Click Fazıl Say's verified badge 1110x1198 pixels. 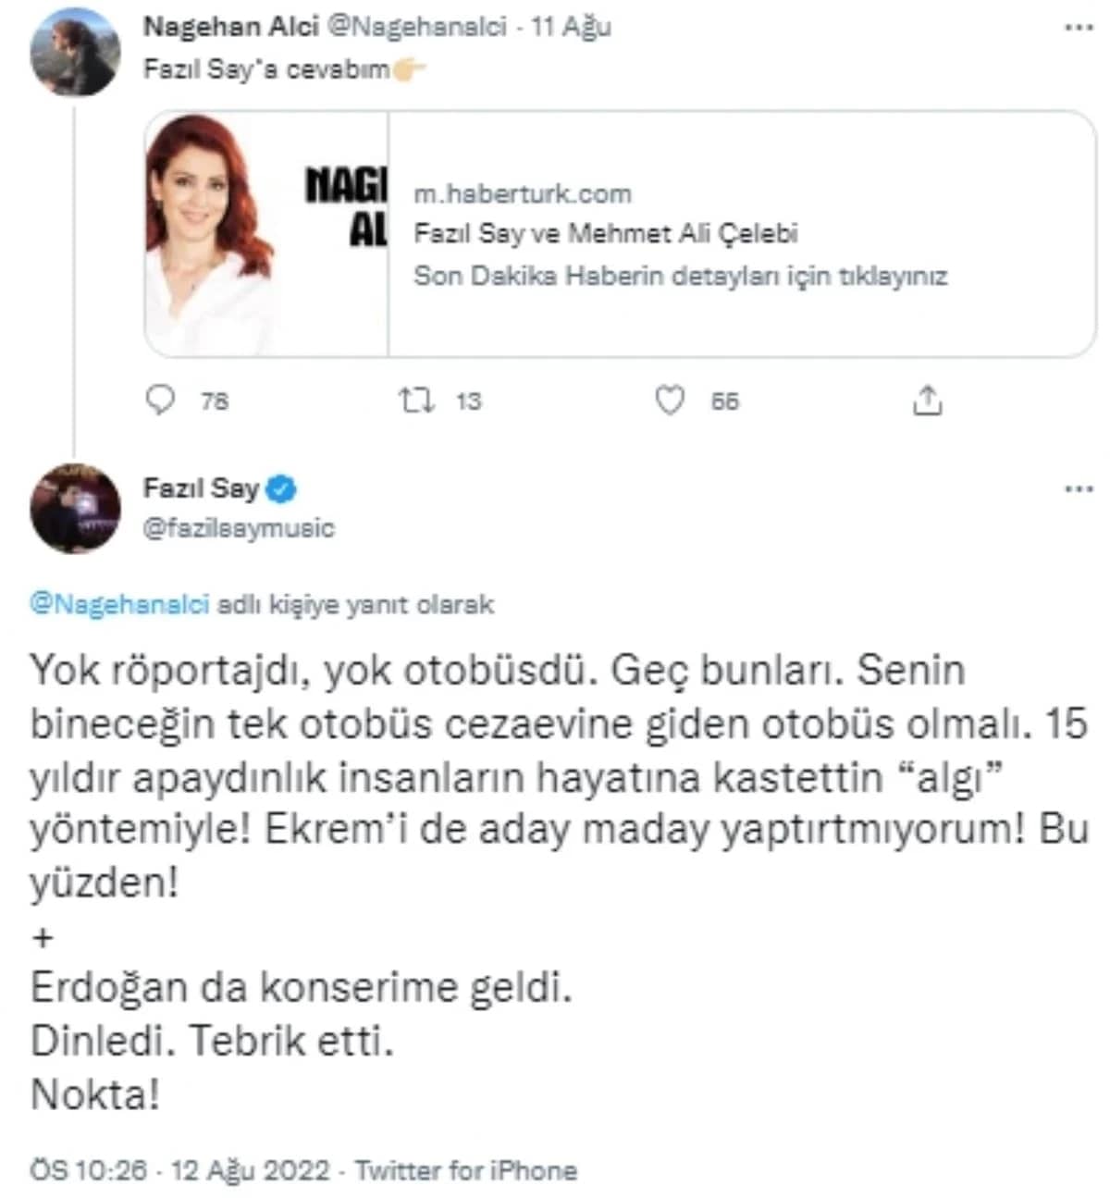(282, 488)
